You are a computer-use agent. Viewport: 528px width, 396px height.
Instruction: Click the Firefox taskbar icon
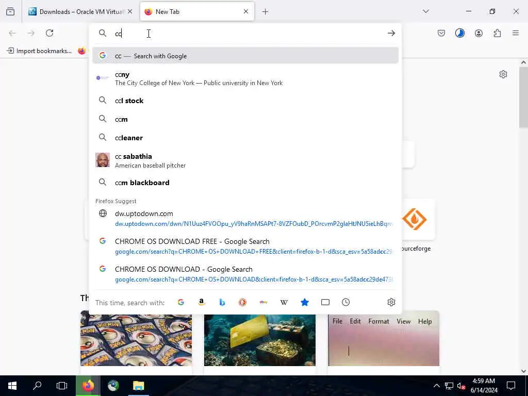tap(88, 386)
